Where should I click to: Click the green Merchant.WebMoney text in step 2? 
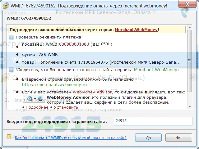point(155,70)
